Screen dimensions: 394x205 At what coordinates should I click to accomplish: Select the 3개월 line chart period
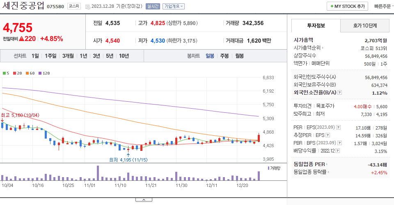pos(68,56)
